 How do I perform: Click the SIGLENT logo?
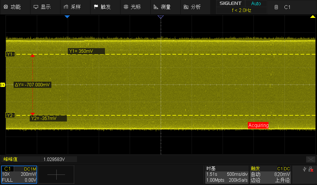pos(230,3)
